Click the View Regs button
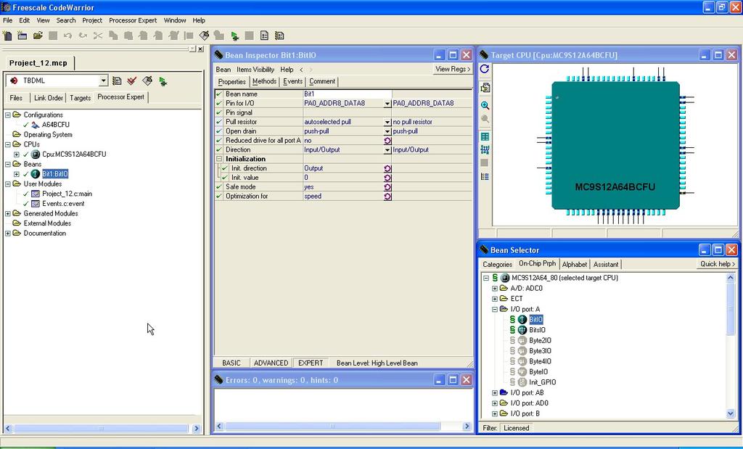 453,69
